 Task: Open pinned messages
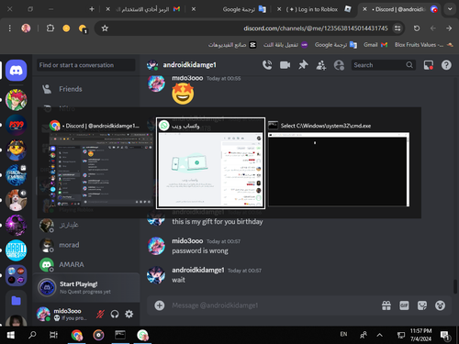303,65
